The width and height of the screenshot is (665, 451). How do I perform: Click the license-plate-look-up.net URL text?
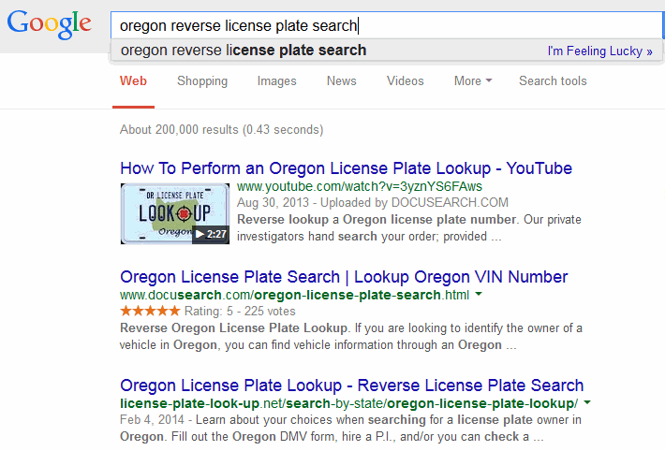348,403
